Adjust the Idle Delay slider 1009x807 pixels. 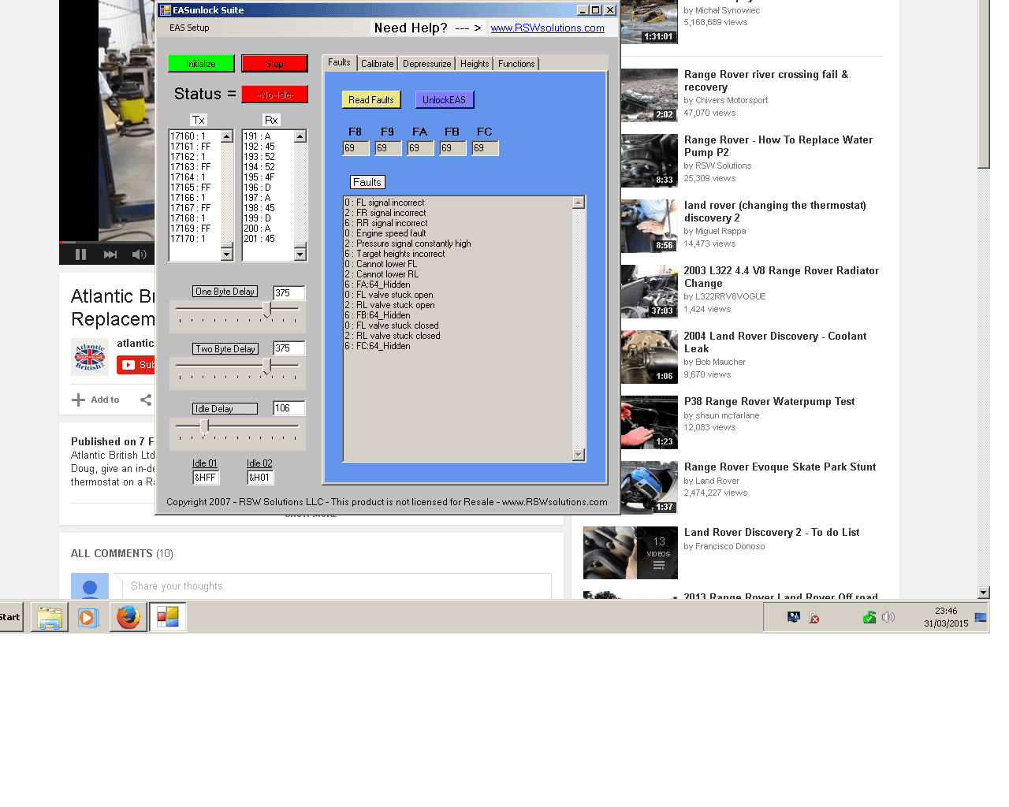(x=205, y=426)
